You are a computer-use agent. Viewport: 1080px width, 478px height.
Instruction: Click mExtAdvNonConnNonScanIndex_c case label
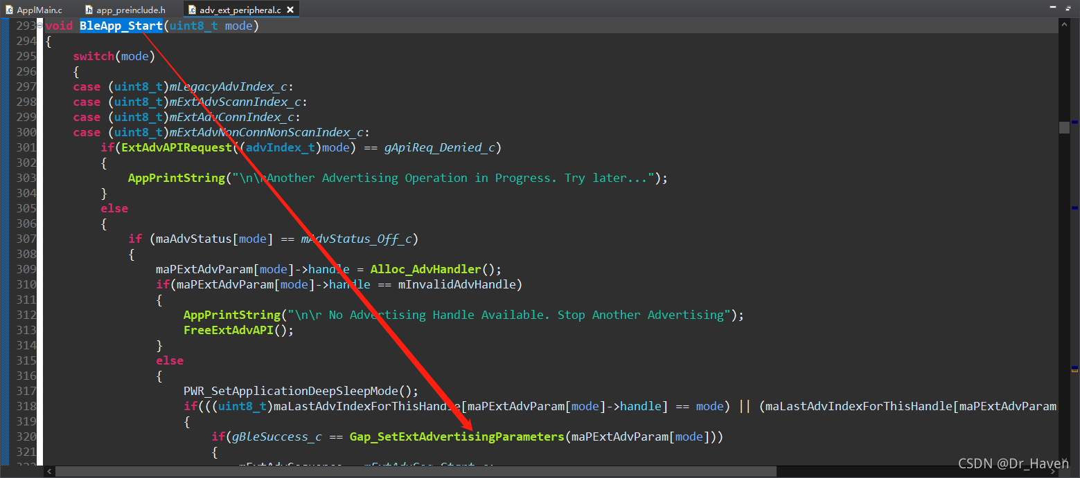point(267,132)
